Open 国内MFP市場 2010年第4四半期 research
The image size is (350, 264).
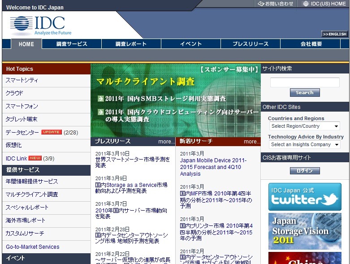click(x=216, y=200)
